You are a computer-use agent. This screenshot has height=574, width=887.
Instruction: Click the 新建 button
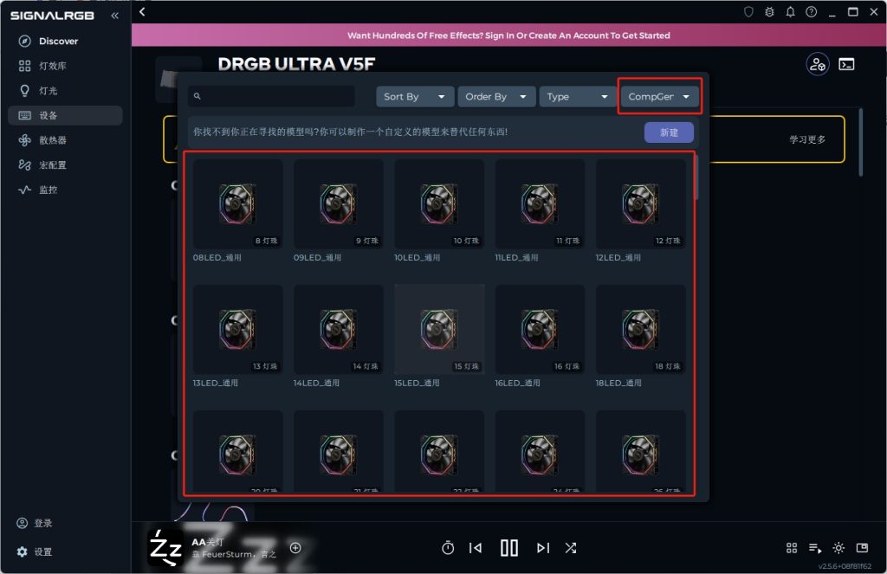tap(669, 132)
